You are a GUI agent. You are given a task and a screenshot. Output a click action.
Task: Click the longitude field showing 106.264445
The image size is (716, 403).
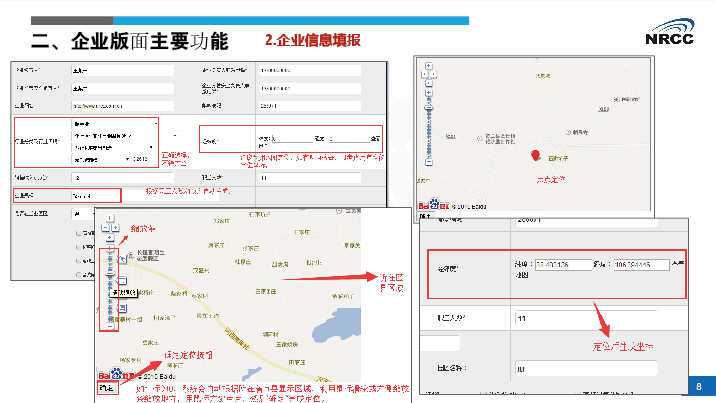coord(639,265)
